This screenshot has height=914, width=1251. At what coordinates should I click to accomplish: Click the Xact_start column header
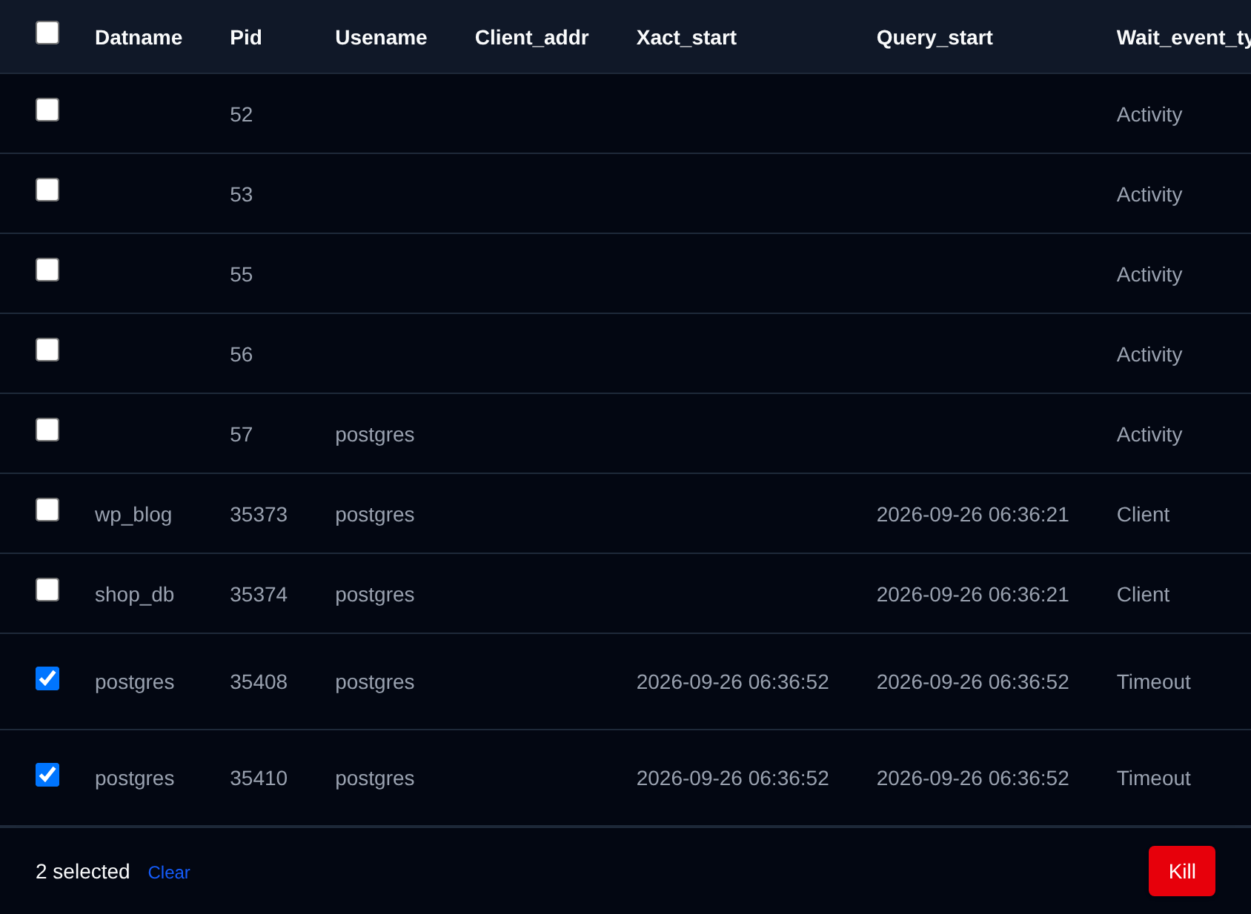[x=686, y=38]
